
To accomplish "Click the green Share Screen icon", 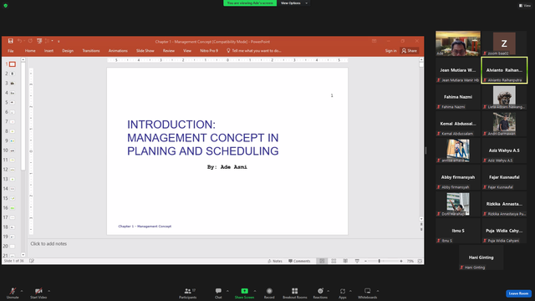I will tap(244, 291).
